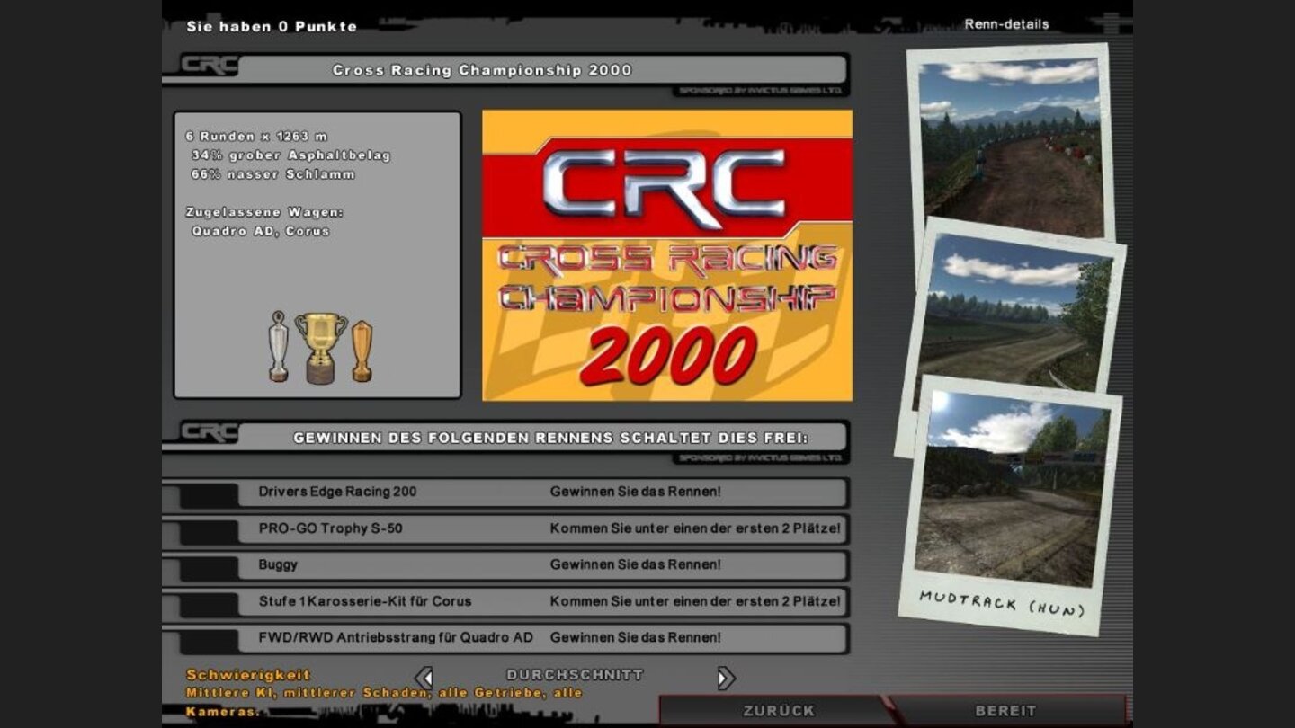This screenshot has height=728, width=1295.
Task: Select FWD/RWD Antriebsstrang für Quadro AD row
Action: (x=505, y=637)
